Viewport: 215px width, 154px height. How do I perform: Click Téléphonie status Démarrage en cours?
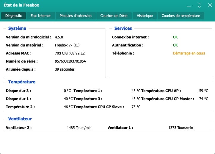pos(189,53)
